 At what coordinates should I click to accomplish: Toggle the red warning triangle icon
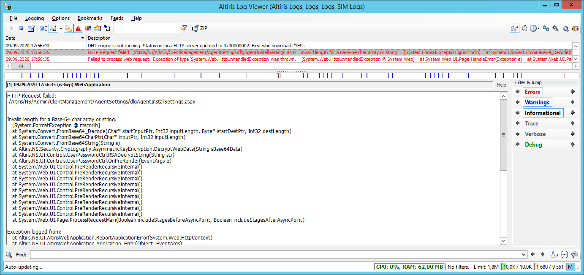[78, 28]
